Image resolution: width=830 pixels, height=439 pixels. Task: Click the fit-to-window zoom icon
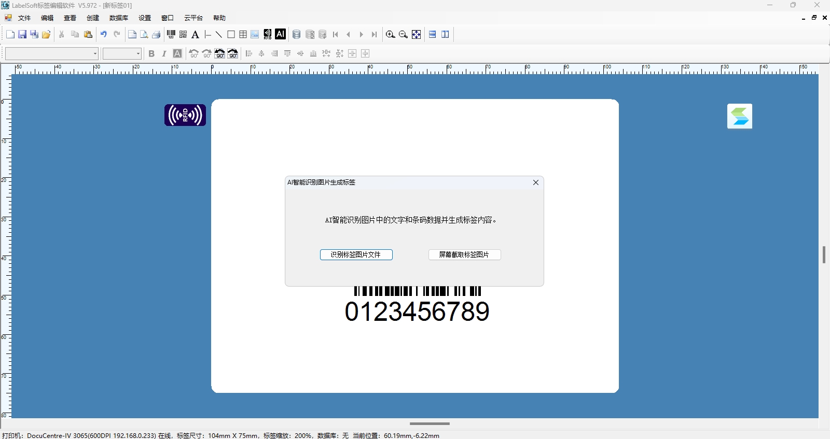[x=416, y=34]
